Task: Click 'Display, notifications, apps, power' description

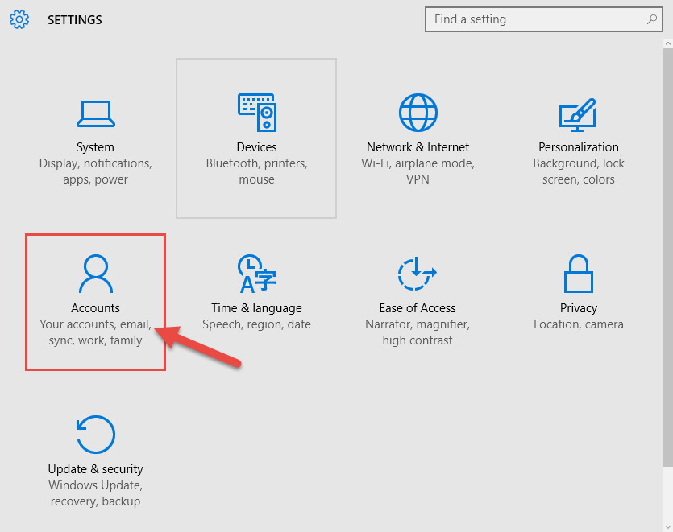Action: click(x=95, y=171)
